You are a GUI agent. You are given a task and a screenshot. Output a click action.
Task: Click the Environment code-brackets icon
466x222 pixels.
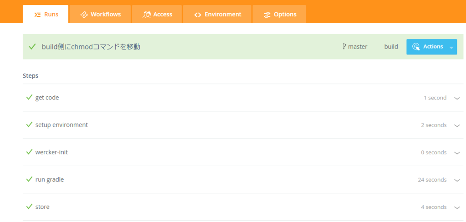click(198, 15)
